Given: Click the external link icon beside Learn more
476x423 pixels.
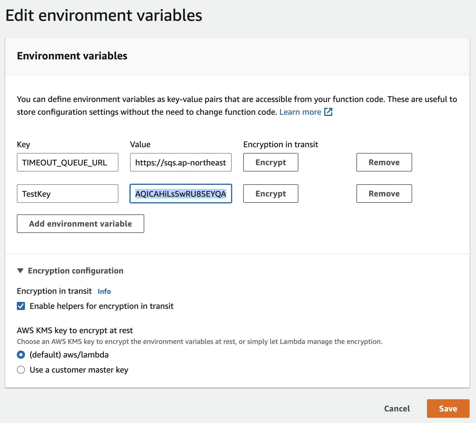Looking at the screenshot, I should tap(328, 112).
